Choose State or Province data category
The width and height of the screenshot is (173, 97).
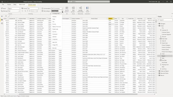56,27
